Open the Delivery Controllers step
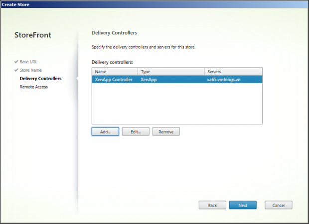This screenshot has width=309, height=224. 40,78
